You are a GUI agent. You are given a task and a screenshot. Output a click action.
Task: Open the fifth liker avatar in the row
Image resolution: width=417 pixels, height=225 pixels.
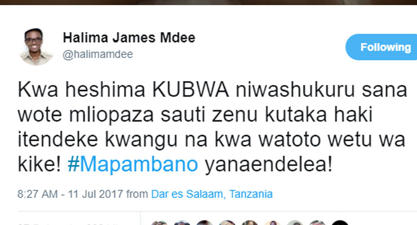point(250,223)
